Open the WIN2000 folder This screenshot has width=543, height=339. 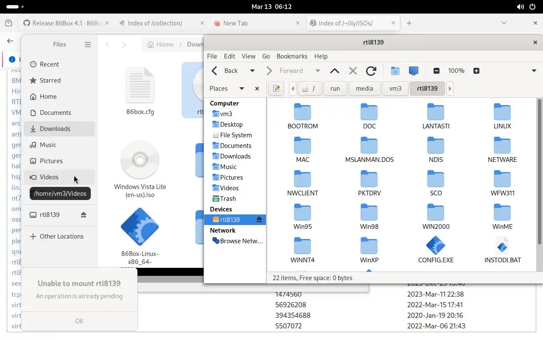[x=436, y=217]
